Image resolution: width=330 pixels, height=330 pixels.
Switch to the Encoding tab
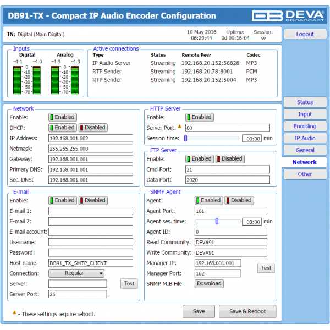coord(305,127)
